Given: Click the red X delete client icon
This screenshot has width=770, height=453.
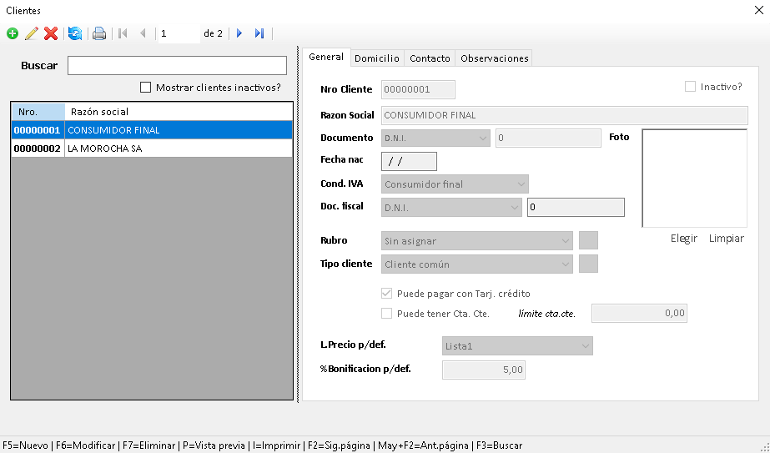Looking at the screenshot, I should pyautogui.click(x=51, y=33).
